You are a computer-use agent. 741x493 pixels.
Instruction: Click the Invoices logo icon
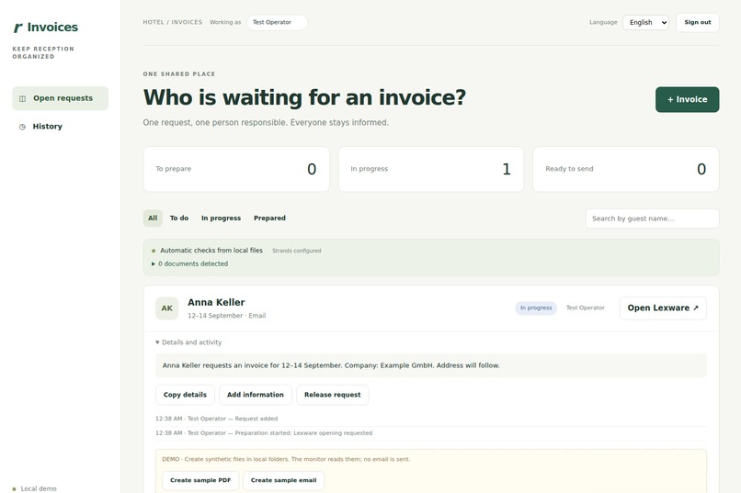18,28
